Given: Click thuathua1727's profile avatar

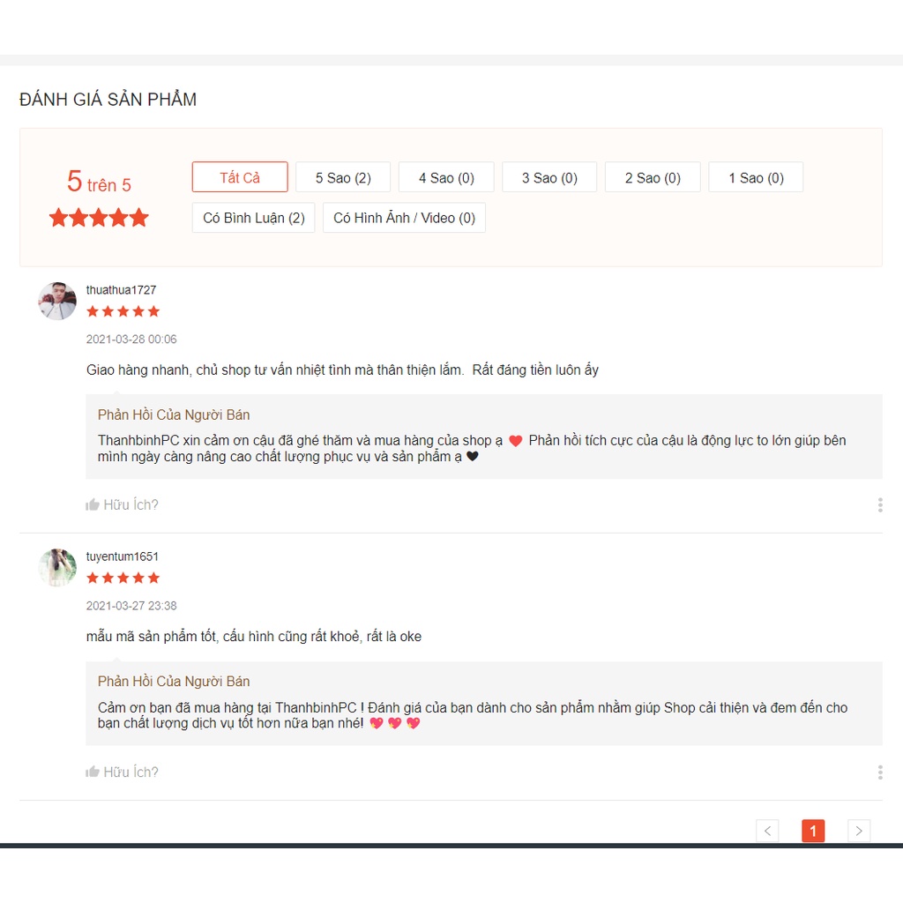Looking at the screenshot, I should click(57, 301).
